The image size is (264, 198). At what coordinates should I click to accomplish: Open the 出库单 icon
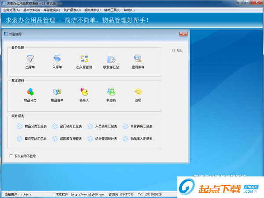[30, 59]
